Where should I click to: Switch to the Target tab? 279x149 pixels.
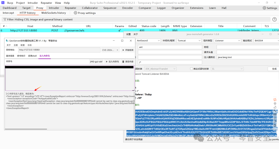pos(26,8)
